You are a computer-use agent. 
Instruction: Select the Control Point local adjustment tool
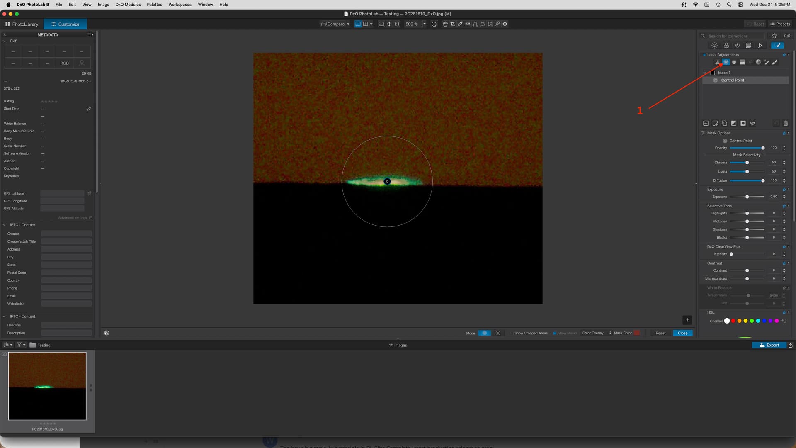tap(726, 62)
